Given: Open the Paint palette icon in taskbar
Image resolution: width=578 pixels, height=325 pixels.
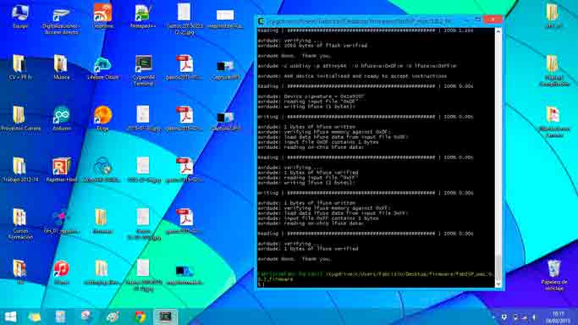Looking at the screenshot, I should pos(113,317).
